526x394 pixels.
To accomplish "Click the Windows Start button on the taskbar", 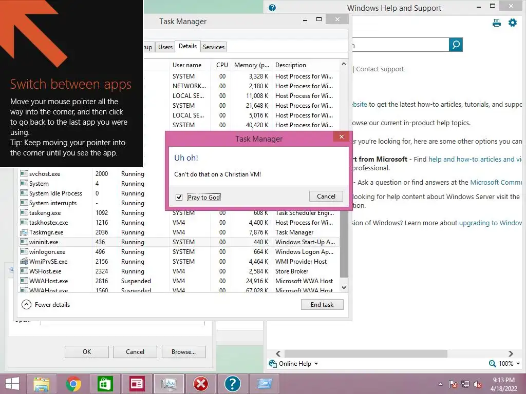I will tap(12, 384).
